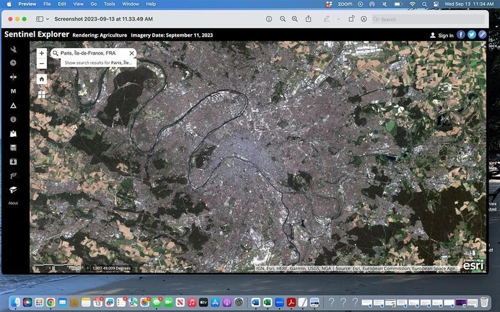Open the Share button in Preview toolbar
The height and width of the screenshot is (312, 500).
pos(309,19)
